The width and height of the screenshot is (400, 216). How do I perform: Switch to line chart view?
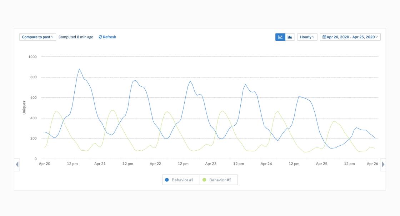[x=280, y=37]
